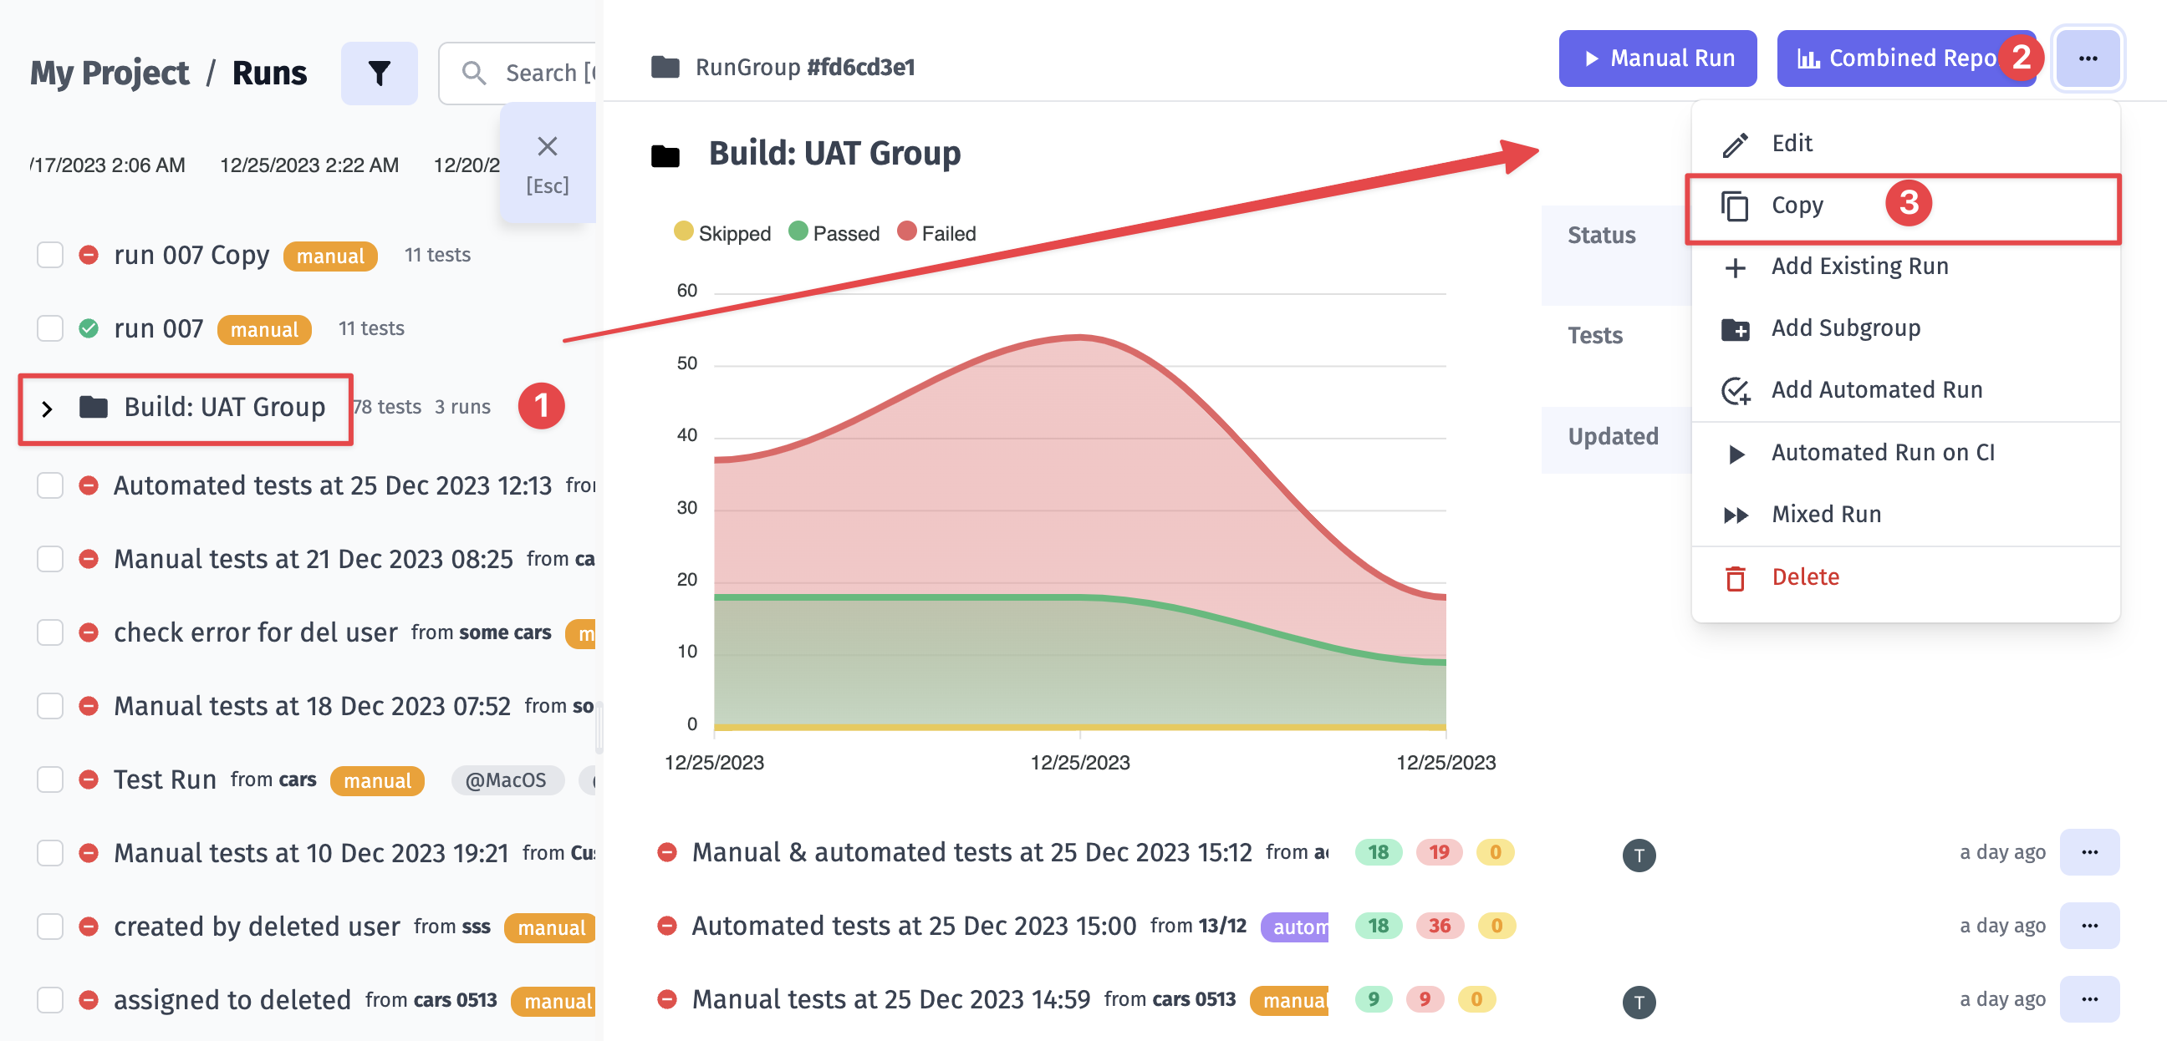Click user avatar T on Manual & automated tests row
Image resolution: width=2167 pixels, height=1041 pixels.
pyautogui.click(x=1638, y=856)
